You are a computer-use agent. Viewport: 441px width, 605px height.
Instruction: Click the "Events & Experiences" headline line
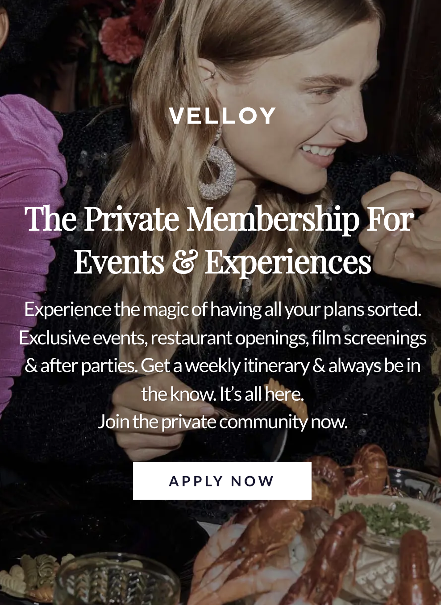click(x=222, y=262)
